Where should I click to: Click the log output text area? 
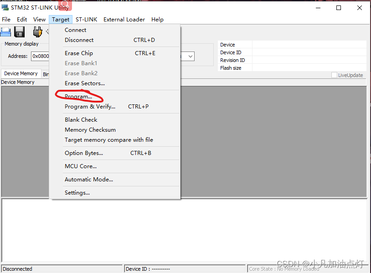click(x=185, y=231)
